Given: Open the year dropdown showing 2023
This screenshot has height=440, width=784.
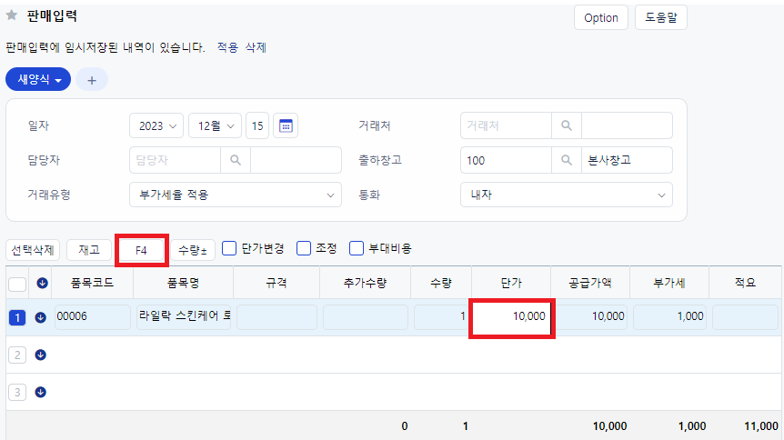Looking at the screenshot, I should [x=156, y=125].
